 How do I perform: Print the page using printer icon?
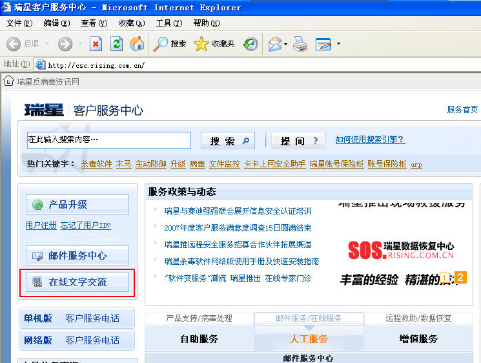pyautogui.click(x=300, y=44)
